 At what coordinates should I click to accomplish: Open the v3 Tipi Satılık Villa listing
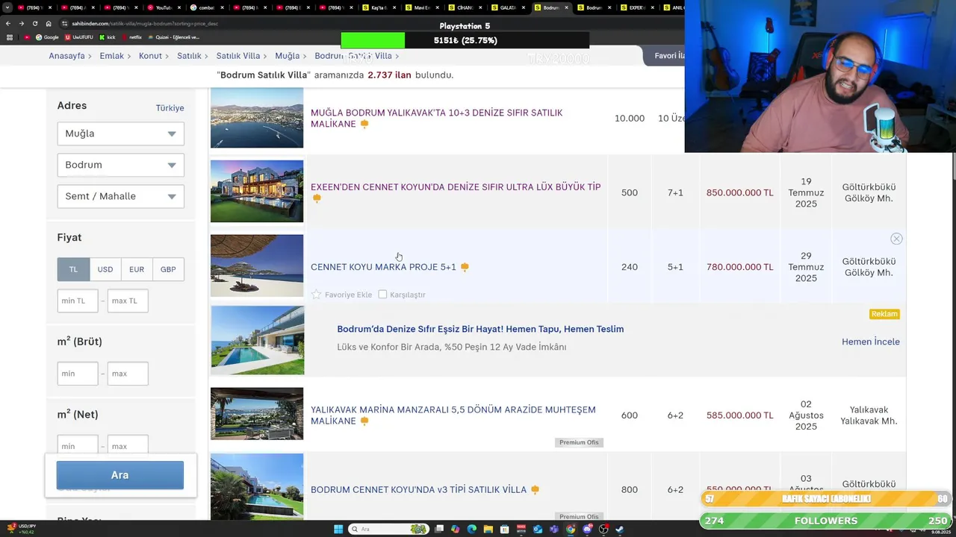tap(418, 490)
